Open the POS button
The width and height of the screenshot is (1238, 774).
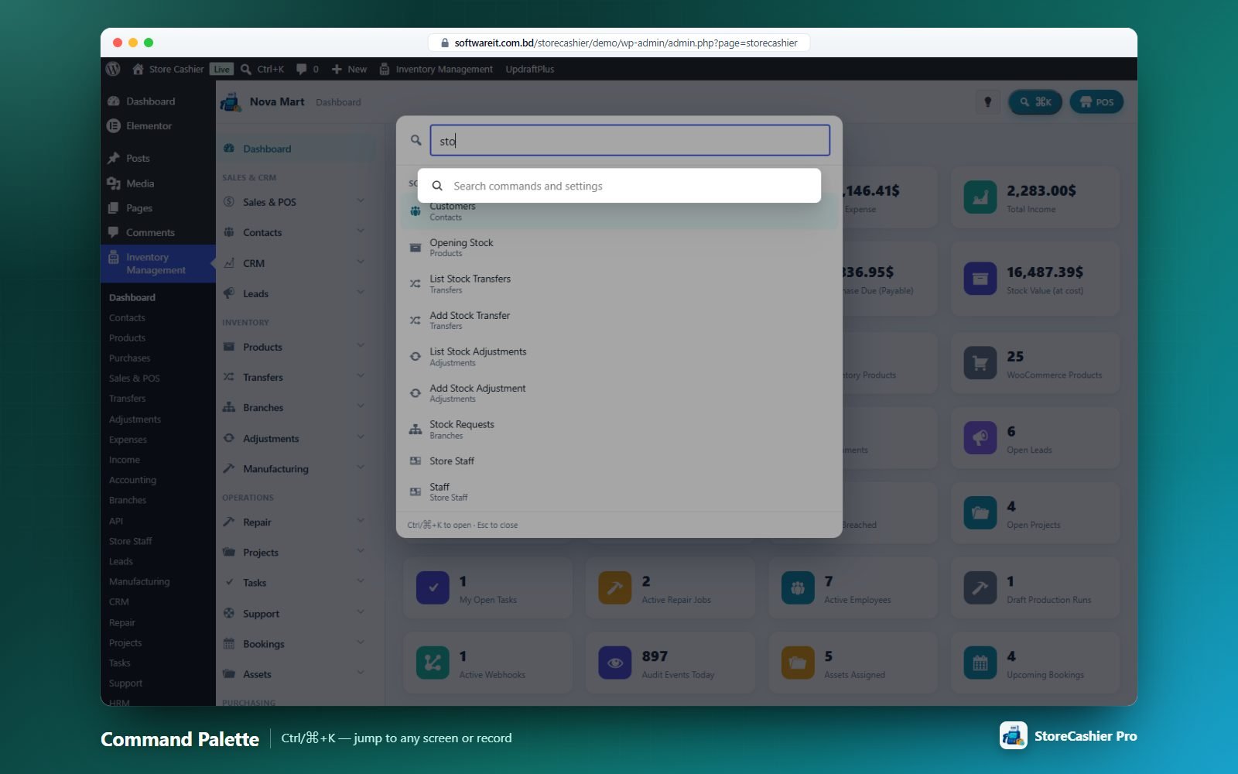point(1096,101)
